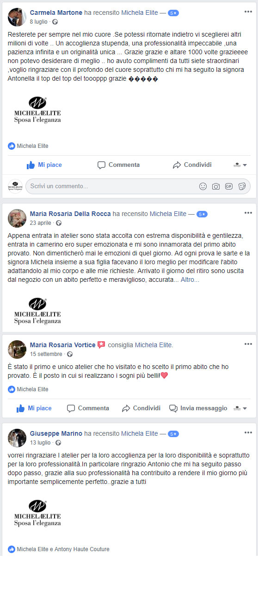Add a sticker to the comment
This screenshot has width=258, height=604.
pos(241,186)
